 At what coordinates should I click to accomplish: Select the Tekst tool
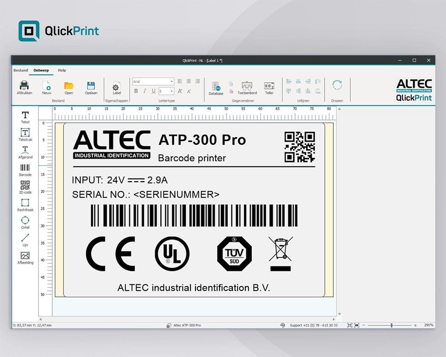pos(25,117)
